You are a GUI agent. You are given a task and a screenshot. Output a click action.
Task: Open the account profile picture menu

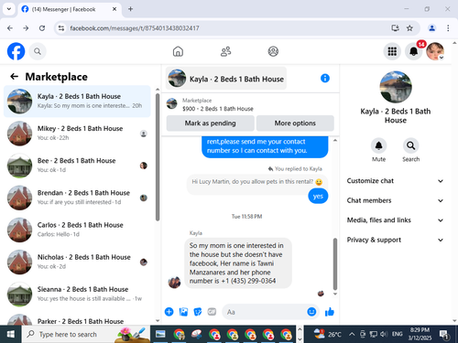click(x=435, y=51)
